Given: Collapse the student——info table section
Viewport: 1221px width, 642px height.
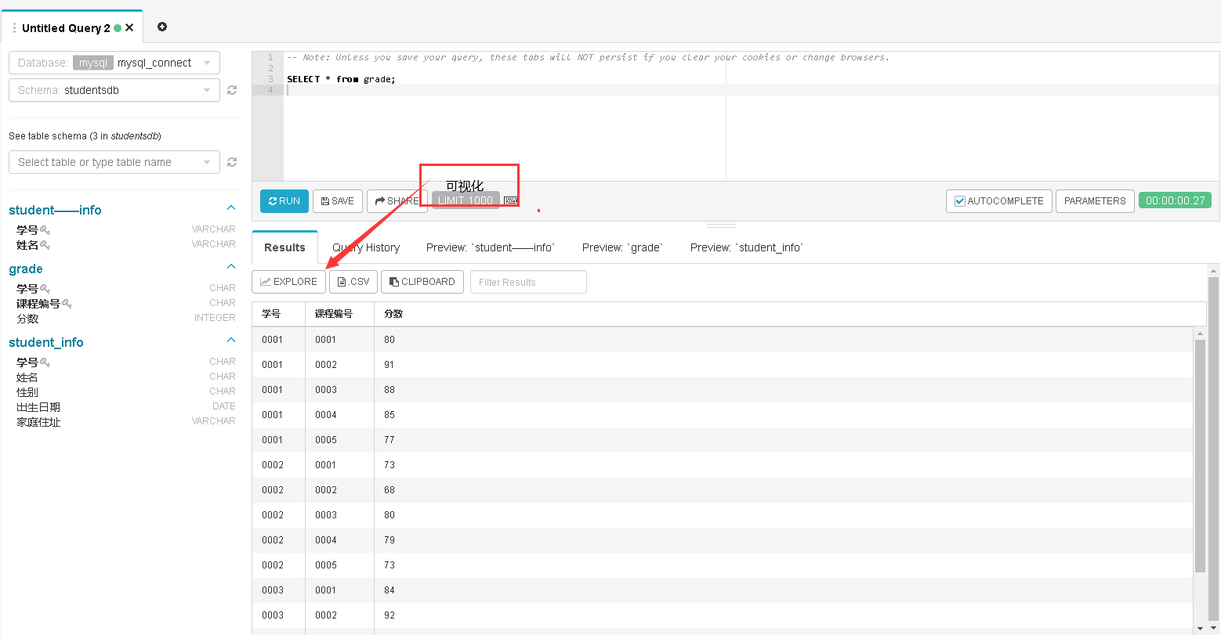Looking at the screenshot, I should point(231,208).
